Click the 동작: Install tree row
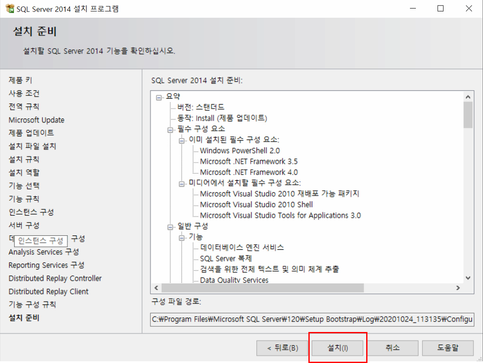The image size is (483, 363). click(x=222, y=118)
